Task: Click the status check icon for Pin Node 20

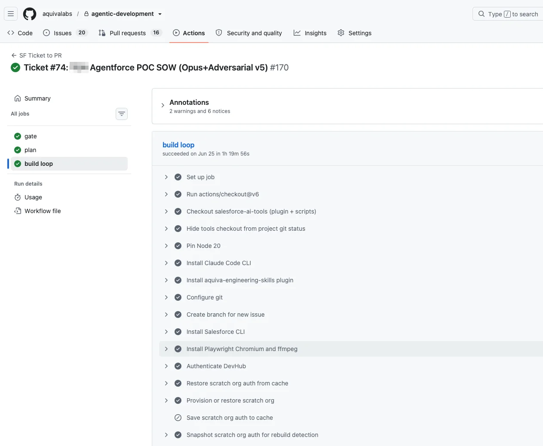Action: 178,246
